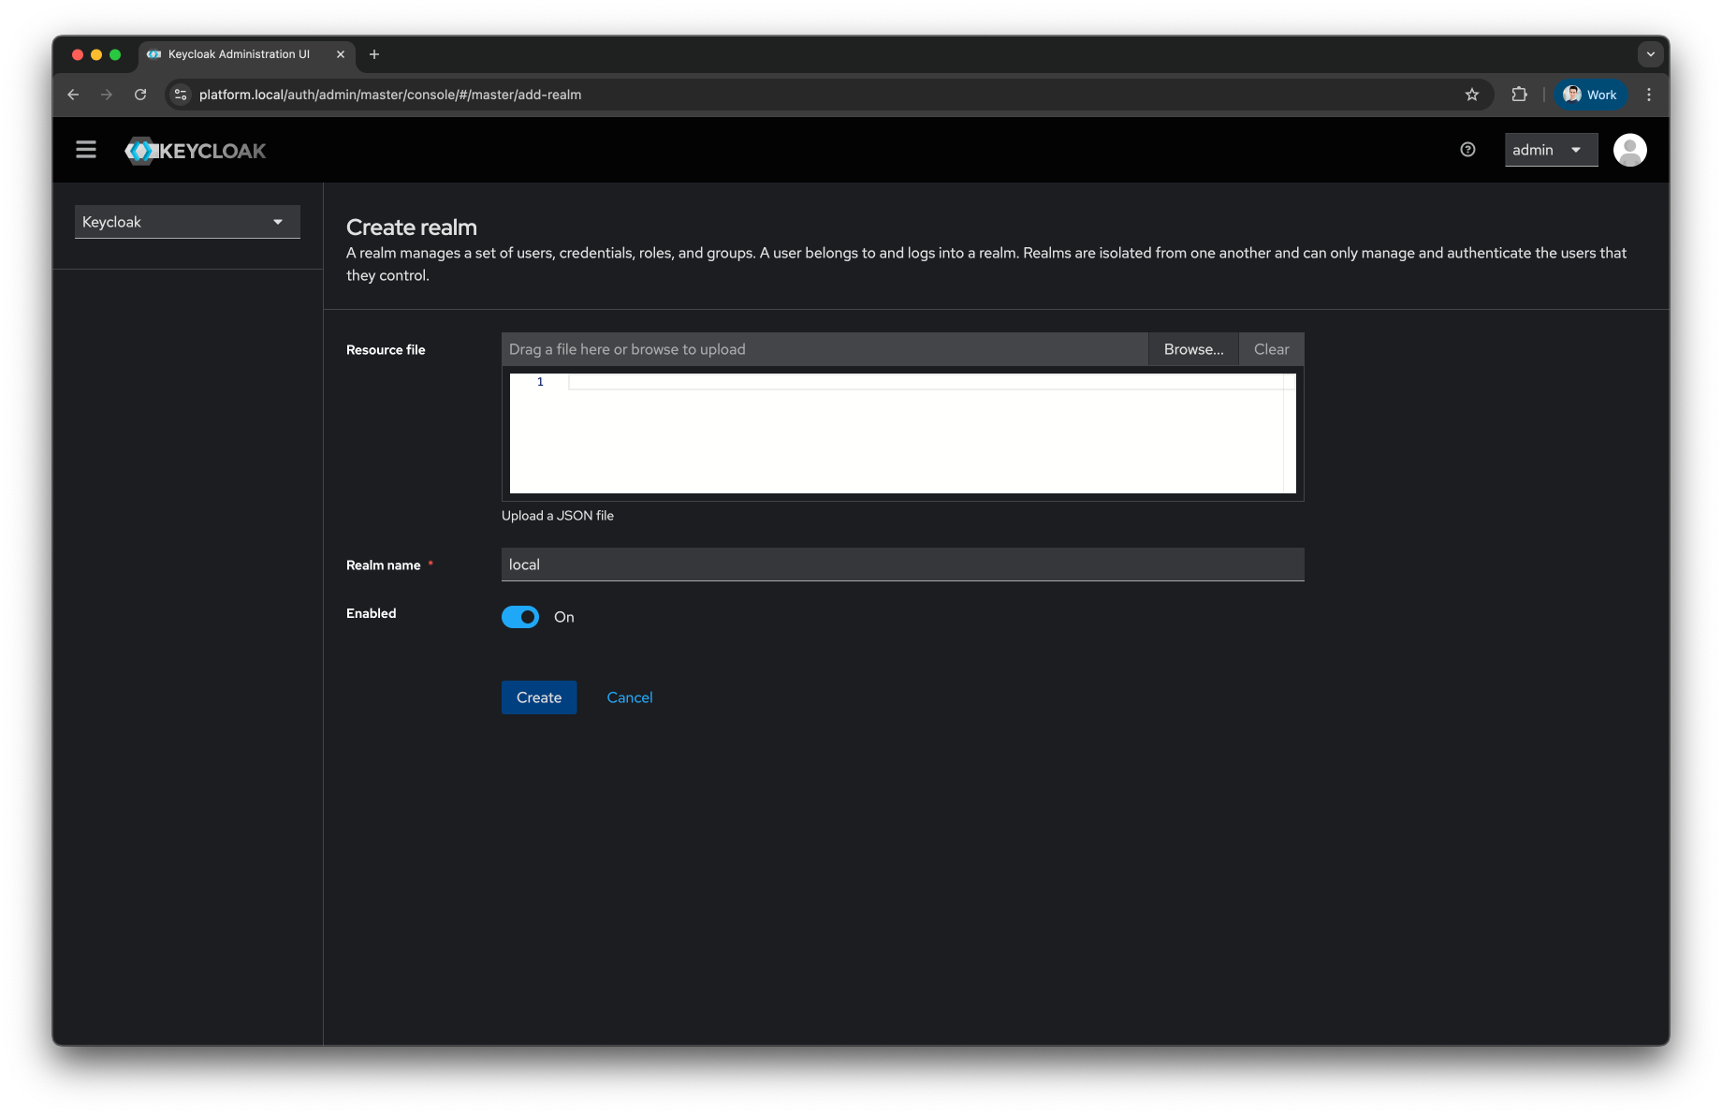This screenshot has height=1115, width=1722.
Task: Click the Keycloak logo
Action: pos(196,151)
